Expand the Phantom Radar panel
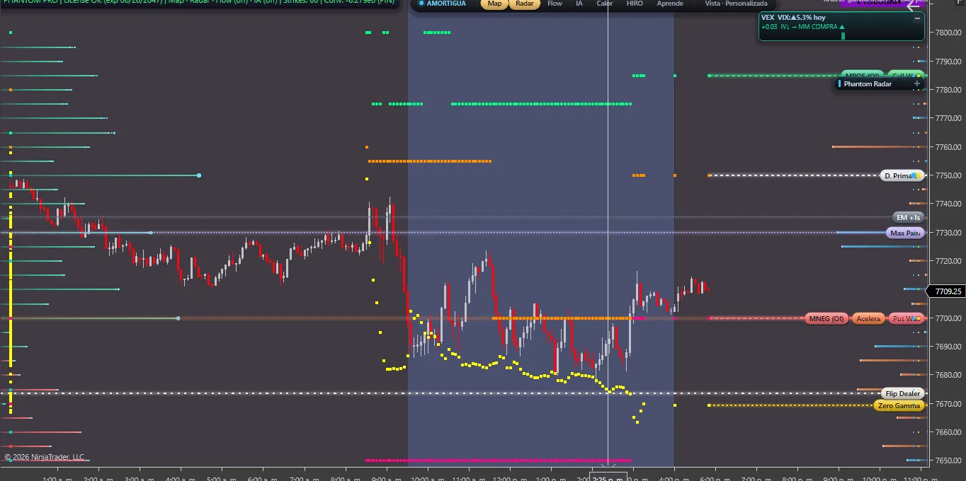Image resolution: width=966 pixels, height=481 pixels. point(916,83)
